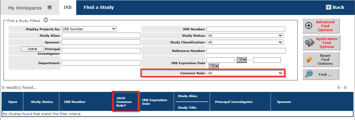Click the Study Title column header
355x120 pixels.
[x=187, y=108]
